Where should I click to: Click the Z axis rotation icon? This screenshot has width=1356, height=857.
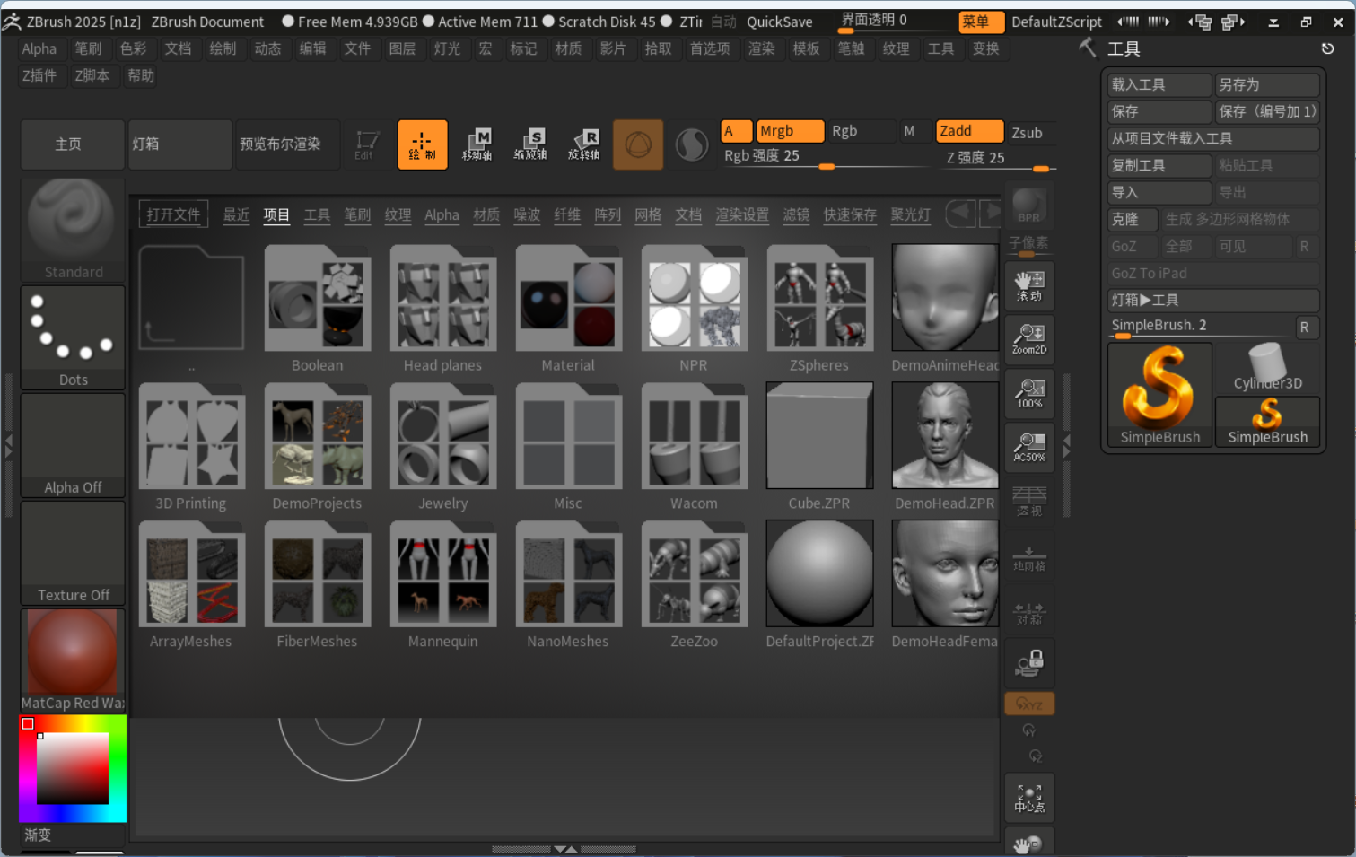click(1035, 756)
